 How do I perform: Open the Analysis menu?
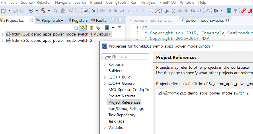point(149,2)
